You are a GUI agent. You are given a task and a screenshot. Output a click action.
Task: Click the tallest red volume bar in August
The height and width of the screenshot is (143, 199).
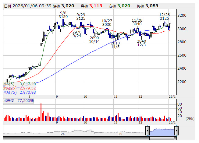(41, 112)
